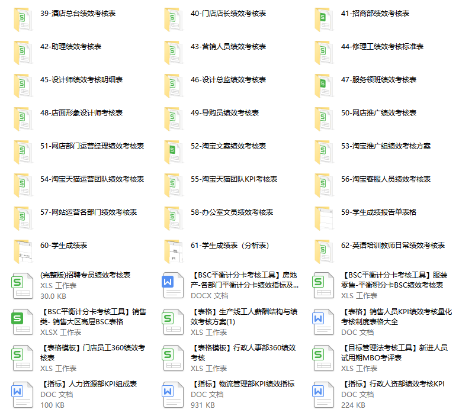The height and width of the screenshot is (416, 475).
Task: Open DOC icon for 销售人员KPI绩效考核量化考核制度表格大全
Action: coord(323,322)
